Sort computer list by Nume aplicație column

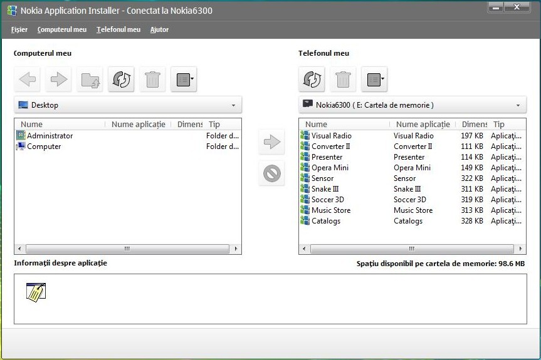(138, 125)
